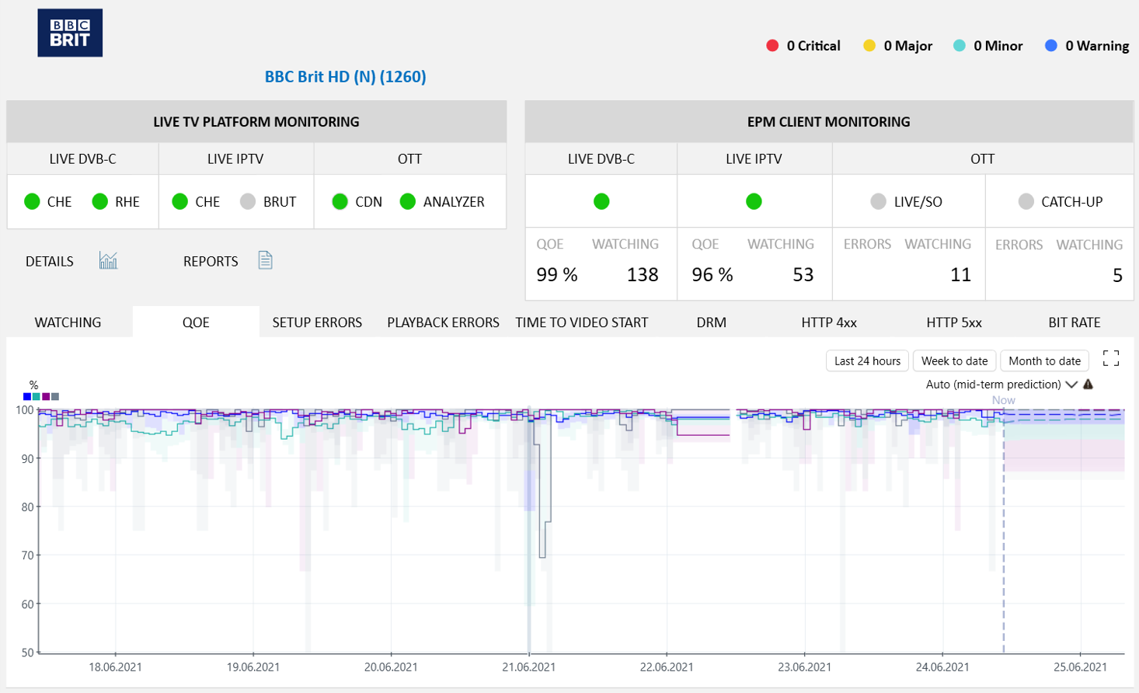Click the IPTV QOE value 96 %
This screenshot has width=1139, height=693.
click(712, 275)
